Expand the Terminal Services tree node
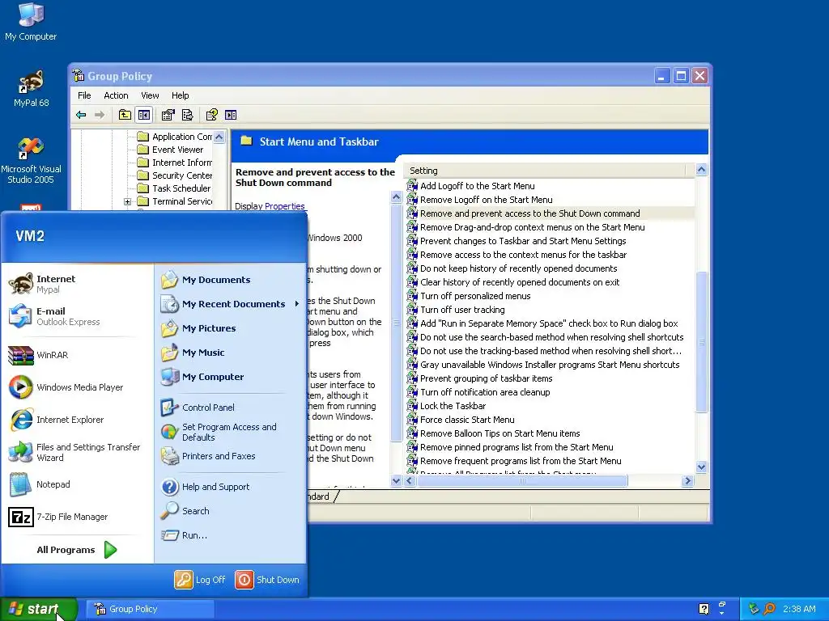The height and width of the screenshot is (621, 829). [127, 201]
